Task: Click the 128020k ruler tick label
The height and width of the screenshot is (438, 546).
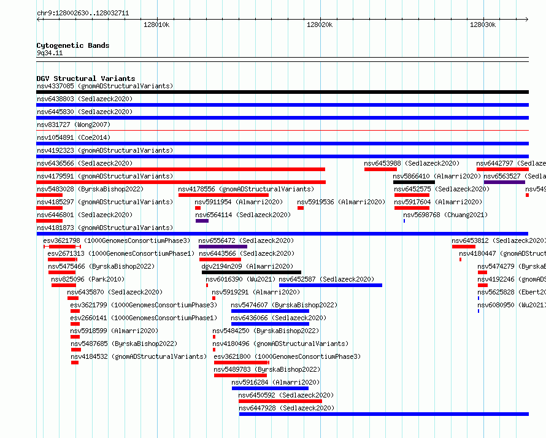Action: point(319,25)
